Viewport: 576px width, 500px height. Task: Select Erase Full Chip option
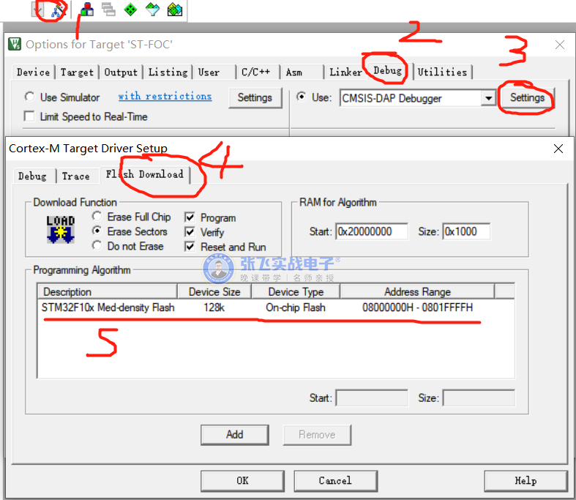97,216
